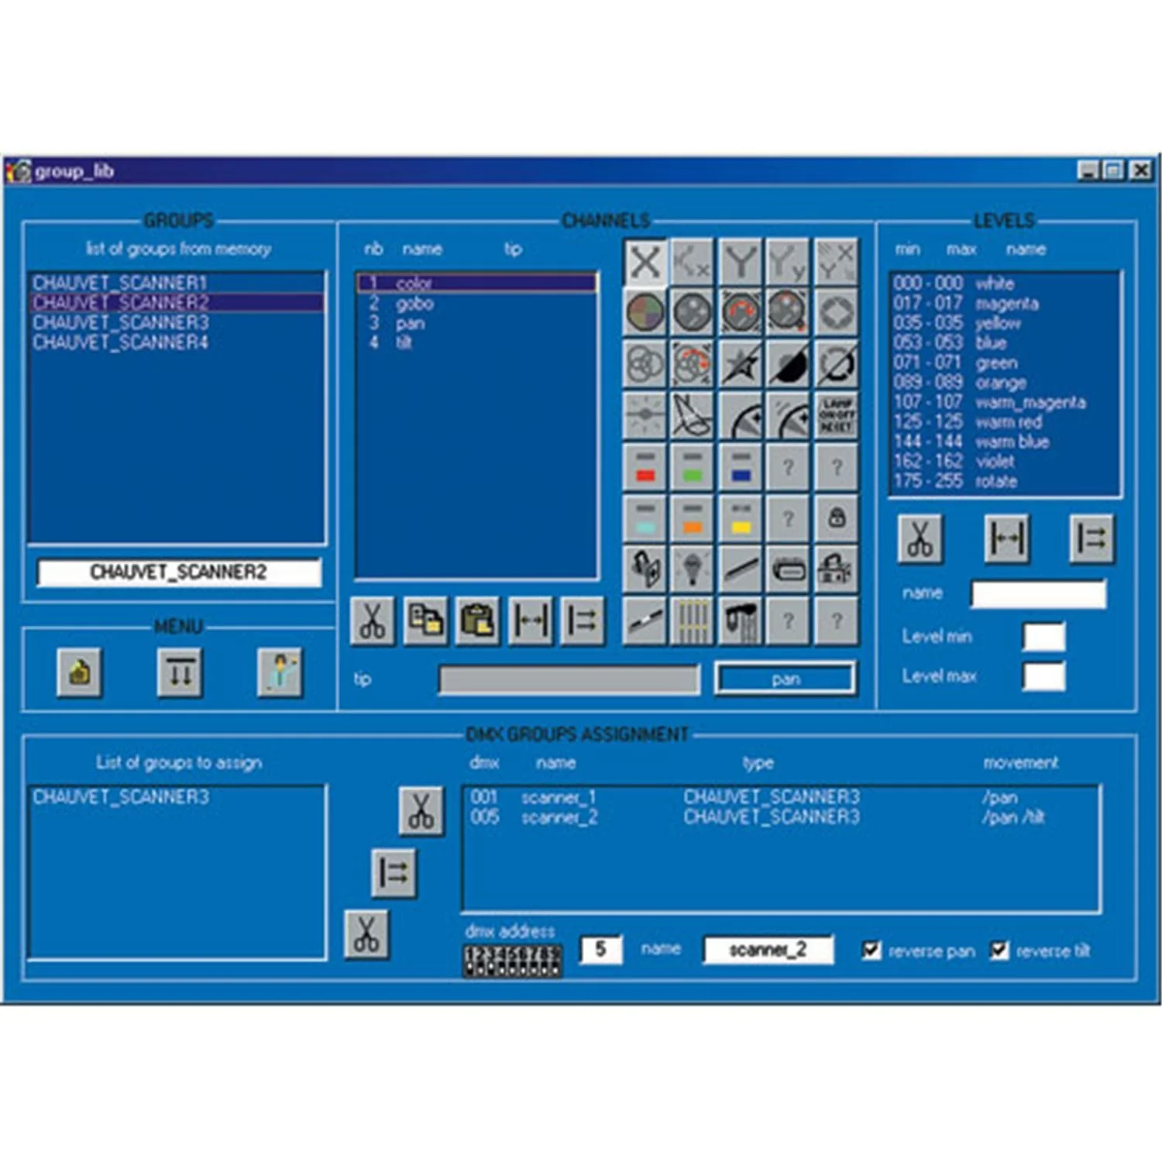Image resolution: width=1162 pixels, height=1162 pixels.
Task: Select the 071-071 green level row
Action: coord(1004,363)
